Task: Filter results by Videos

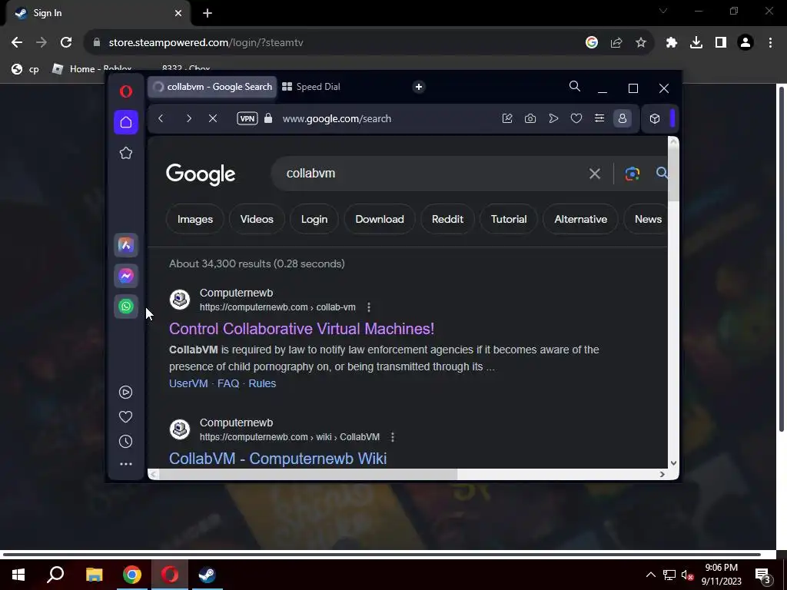Action: 257,219
